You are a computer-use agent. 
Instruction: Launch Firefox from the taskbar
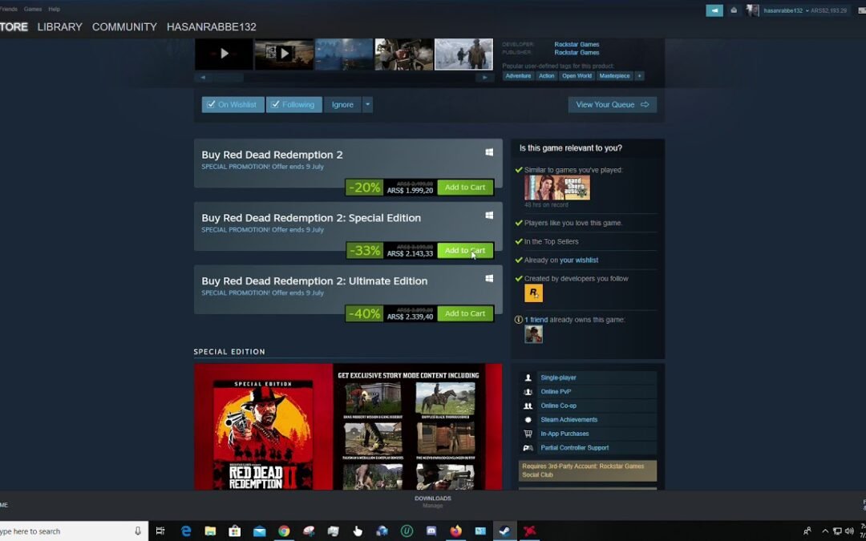(x=455, y=531)
